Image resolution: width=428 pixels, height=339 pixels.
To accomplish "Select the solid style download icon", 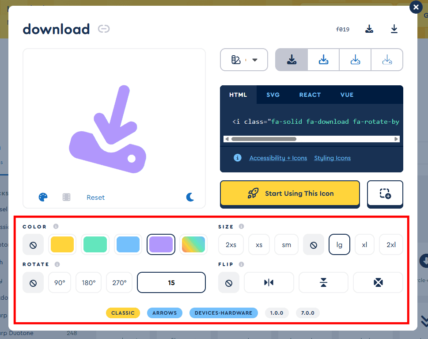I will tap(291, 60).
